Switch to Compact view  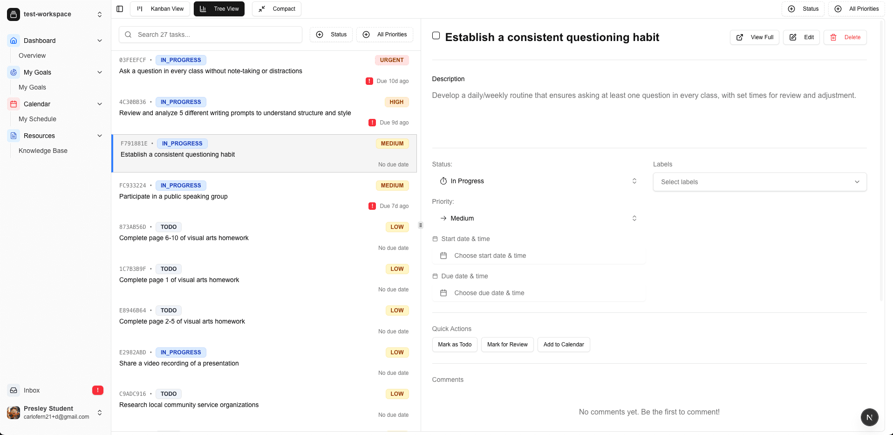pyautogui.click(x=277, y=9)
